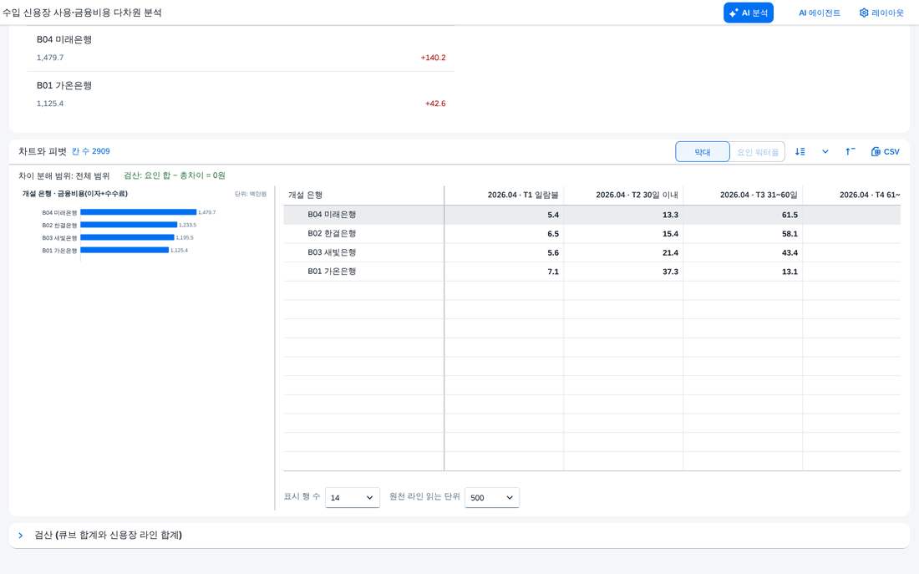This screenshot has width=919, height=574.
Task: Open the AI 에이전트 link
Action: (x=820, y=13)
